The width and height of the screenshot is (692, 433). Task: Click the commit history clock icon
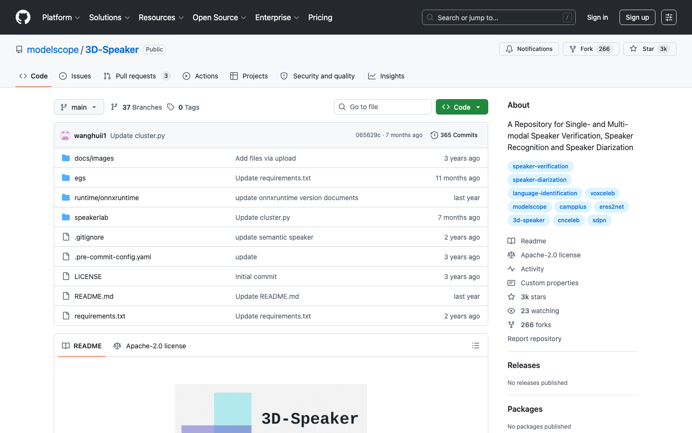(x=434, y=135)
